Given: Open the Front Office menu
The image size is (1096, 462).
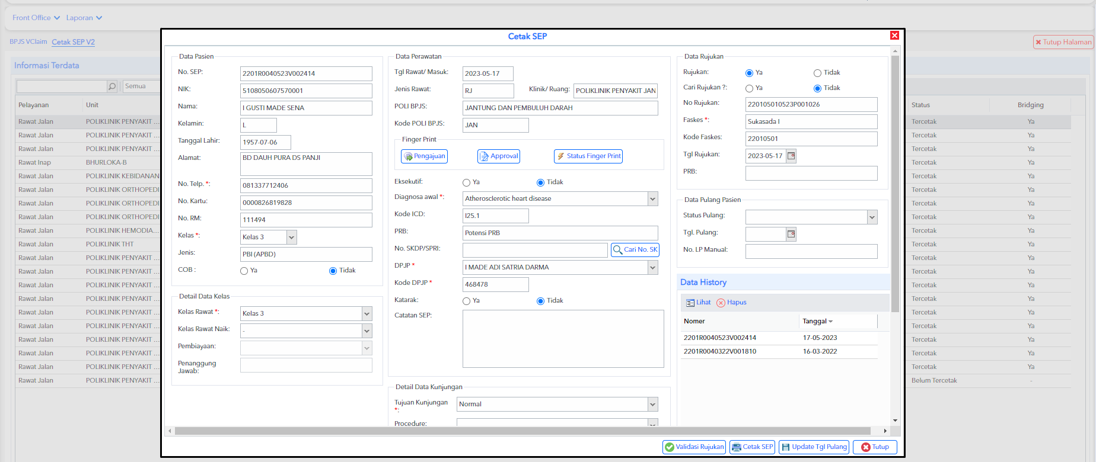Looking at the screenshot, I should [x=36, y=18].
